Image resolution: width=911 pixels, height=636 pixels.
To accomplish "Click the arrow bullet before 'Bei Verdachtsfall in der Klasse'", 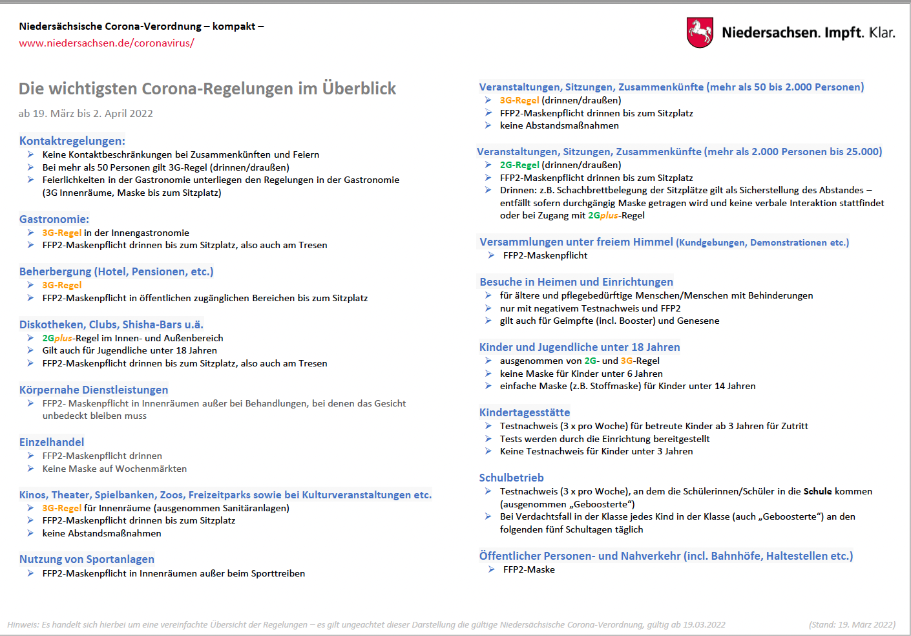I will [488, 516].
